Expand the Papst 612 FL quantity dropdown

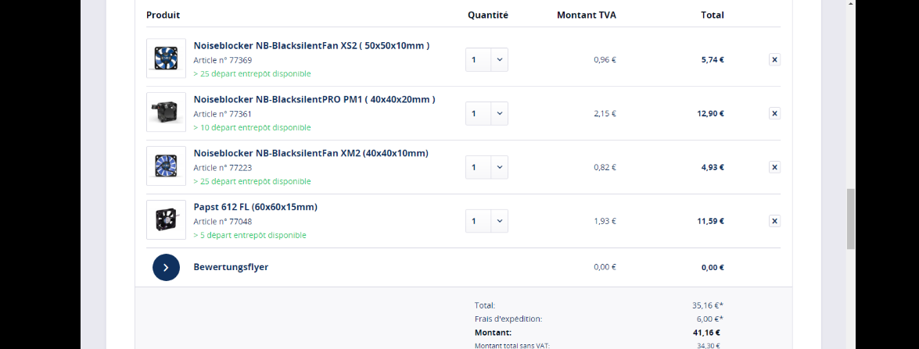pos(486,221)
